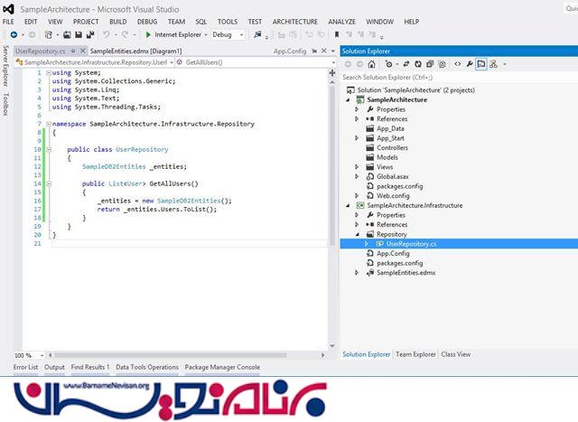
Task: Switch to Team Explorer pane
Action: [x=415, y=354]
